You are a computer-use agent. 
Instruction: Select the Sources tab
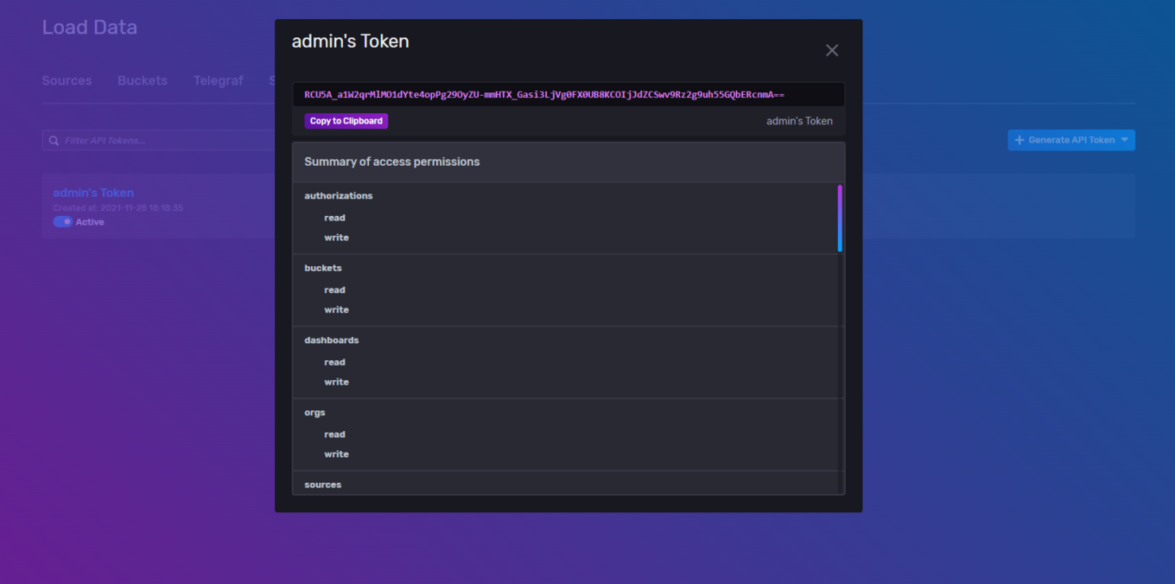coord(67,80)
